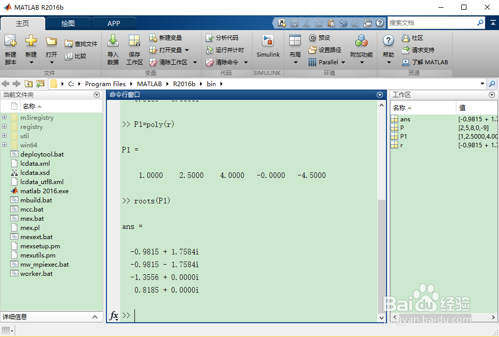The width and height of the screenshot is (499, 337).
Task: Click Find Files (查找文件)
Action: (x=81, y=44)
